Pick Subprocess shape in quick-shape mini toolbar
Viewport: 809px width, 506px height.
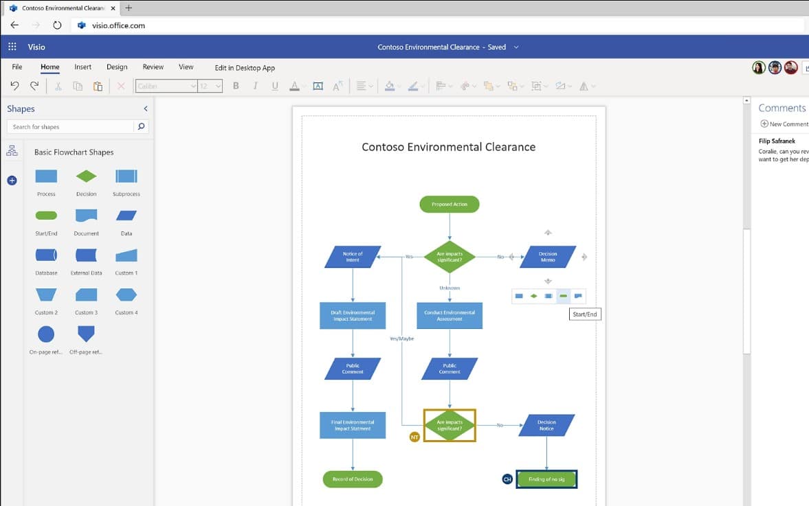[x=548, y=296]
